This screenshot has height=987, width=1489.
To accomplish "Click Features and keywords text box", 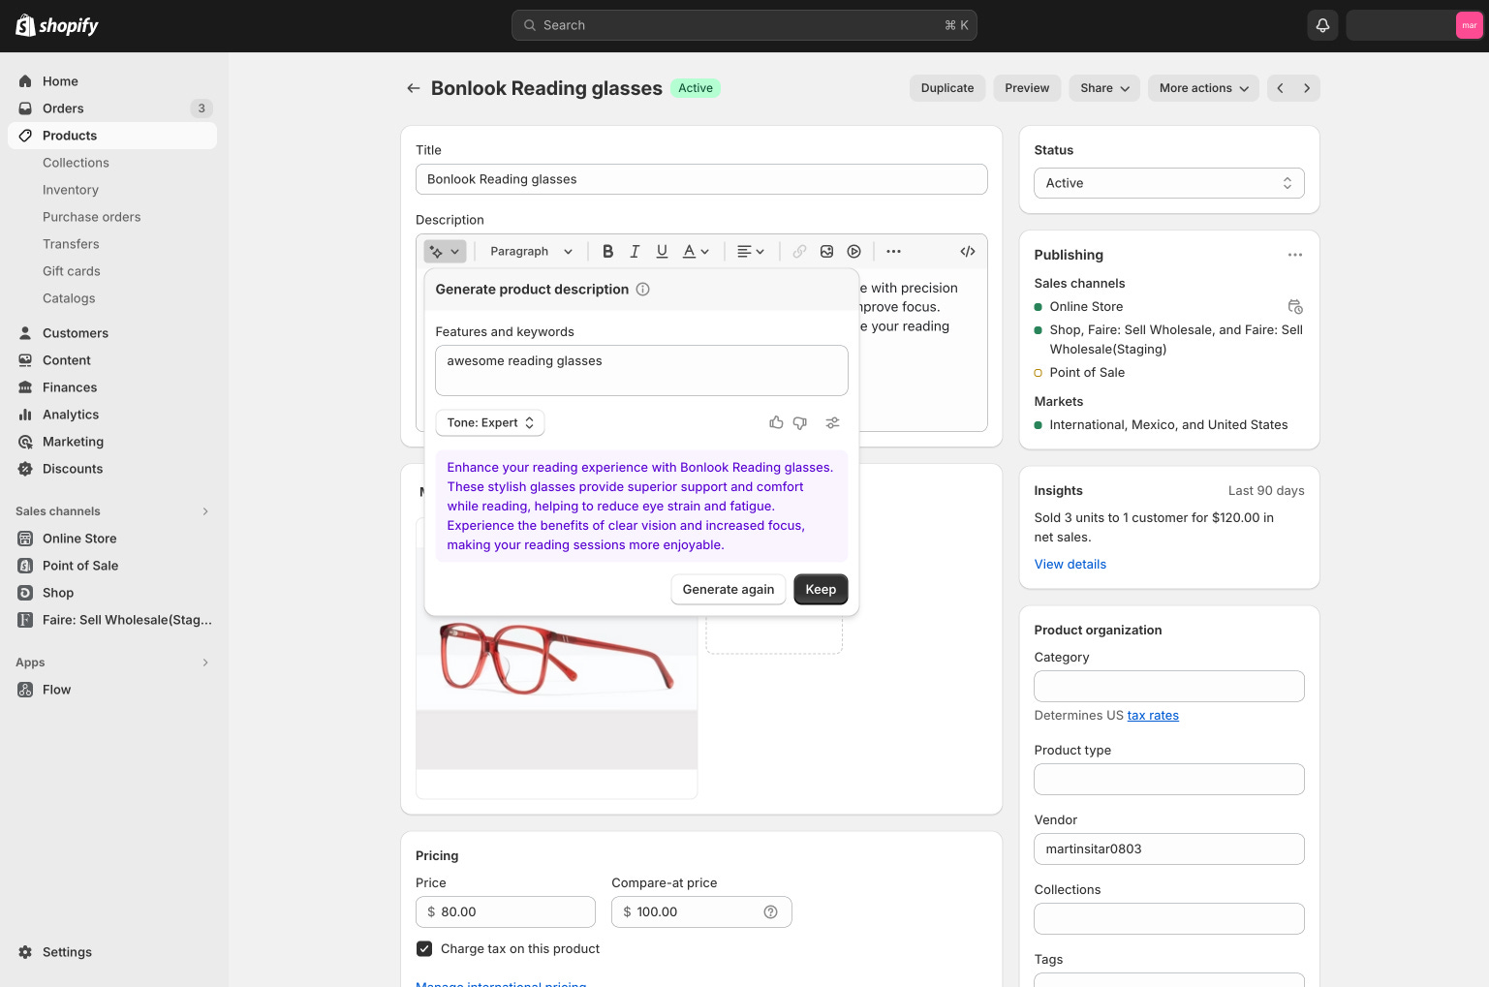I will coord(641,371).
